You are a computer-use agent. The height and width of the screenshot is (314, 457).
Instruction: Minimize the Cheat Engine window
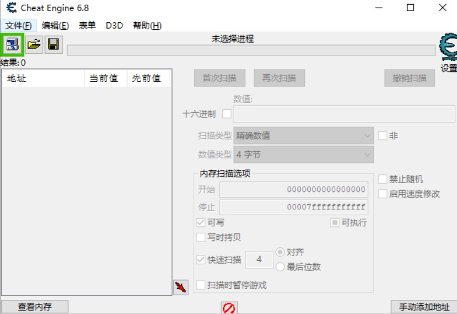379,8
